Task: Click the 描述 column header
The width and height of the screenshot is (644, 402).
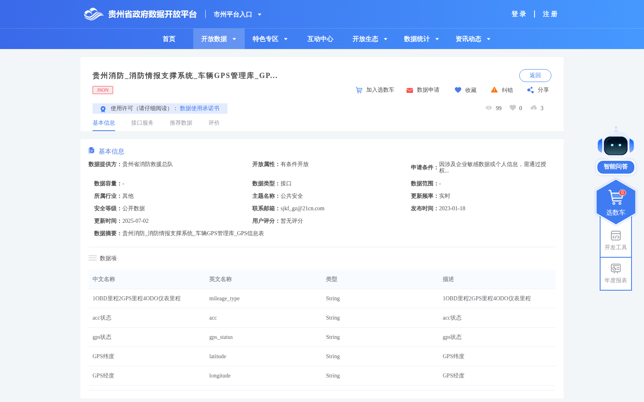Action: point(448,279)
